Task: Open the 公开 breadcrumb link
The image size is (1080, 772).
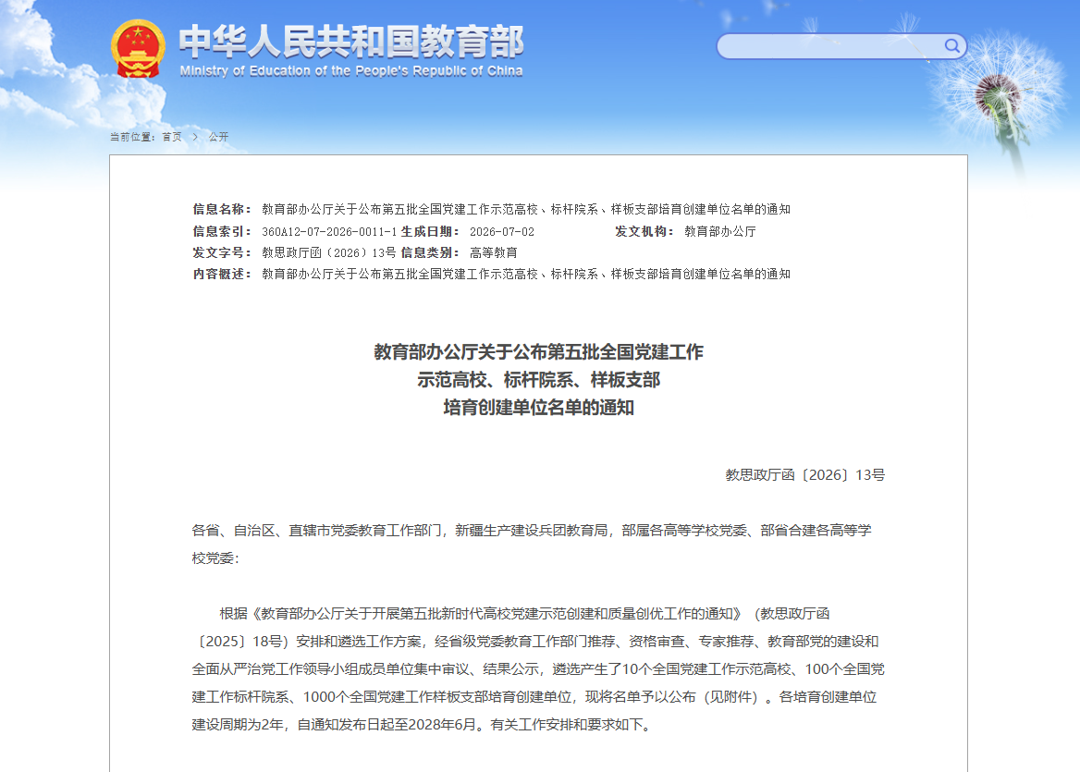Action: tap(219, 137)
